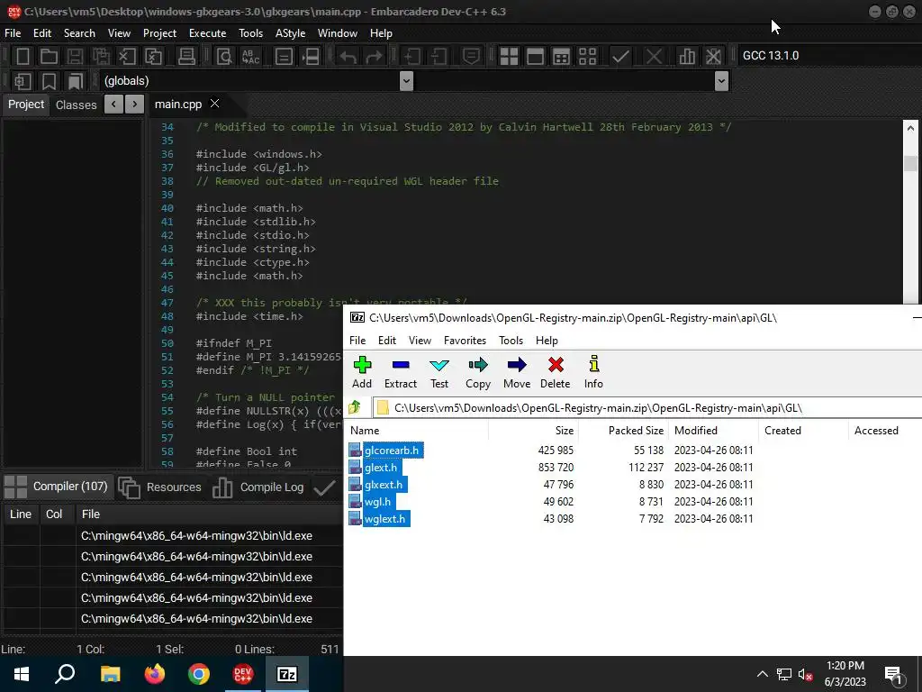922x692 pixels.
Task: Open the Resources tab
Action: (x=160, y=487)
